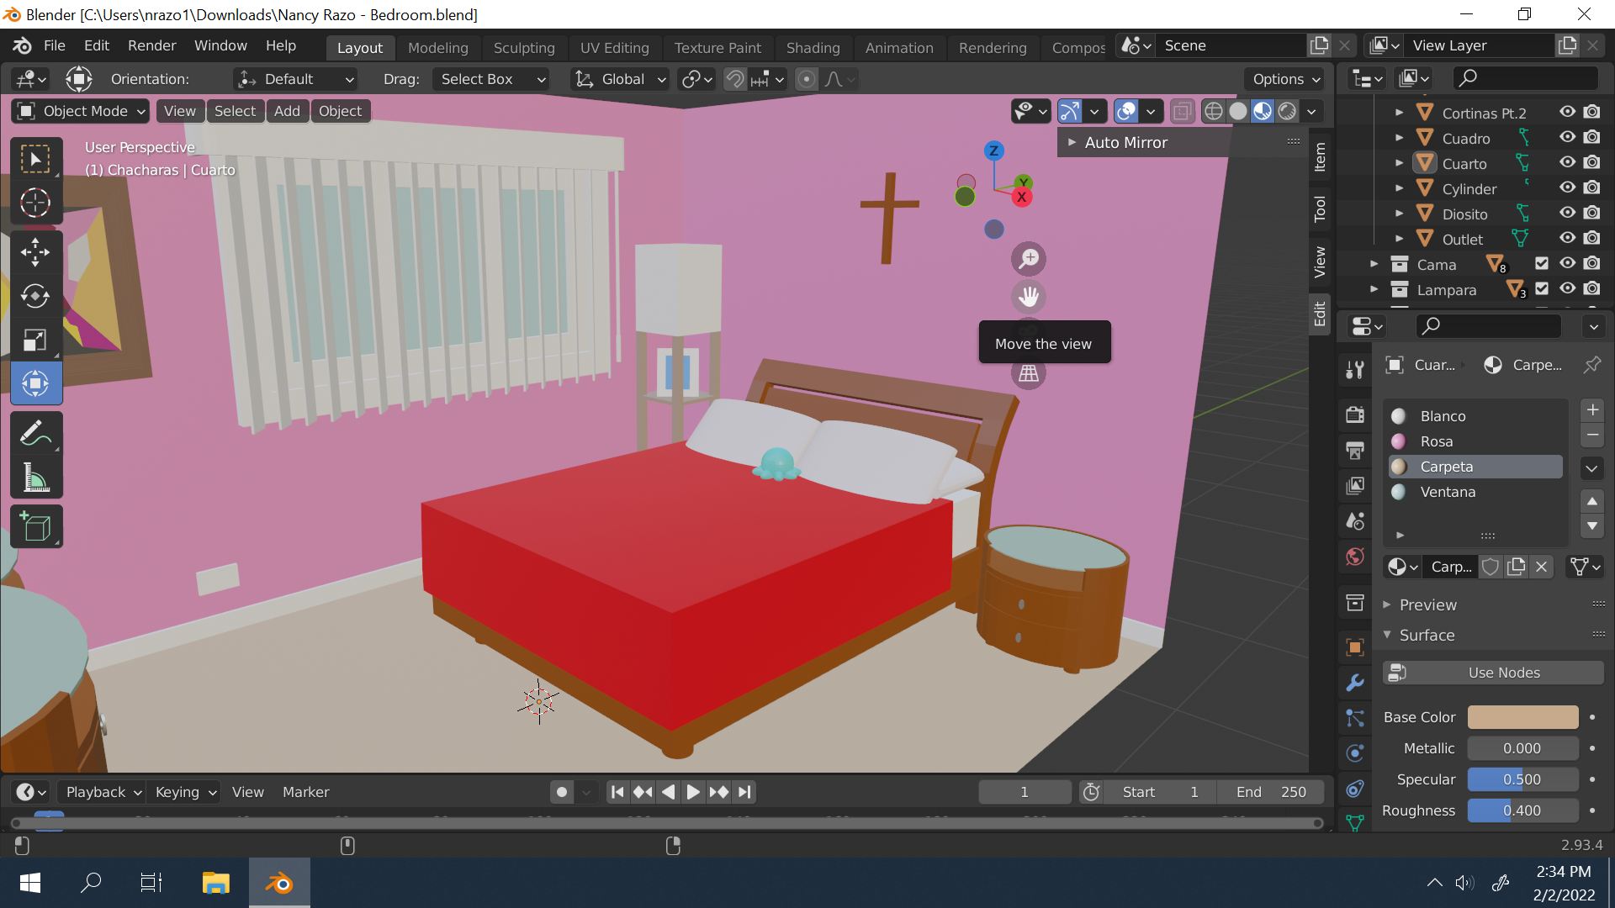Select the Add Cube tool
The height and width of the screenshot is (908, 1615).
click(x=35, y=527)
